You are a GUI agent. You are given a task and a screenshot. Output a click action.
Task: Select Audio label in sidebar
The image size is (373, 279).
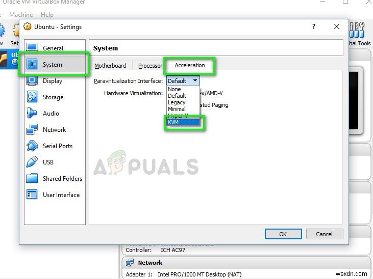click(x=51, y=114)
